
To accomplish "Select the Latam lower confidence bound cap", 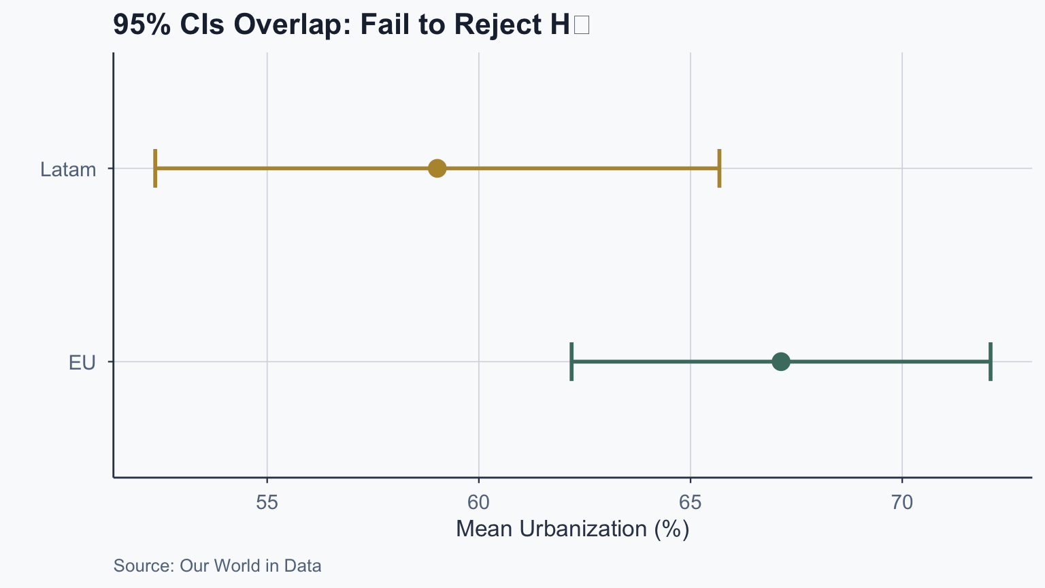I will (x=155, y=168).
